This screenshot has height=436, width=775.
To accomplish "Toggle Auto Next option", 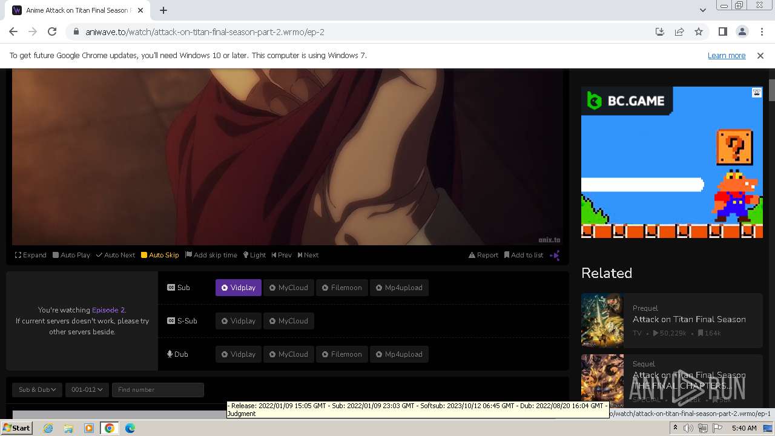I will (116, 255).
